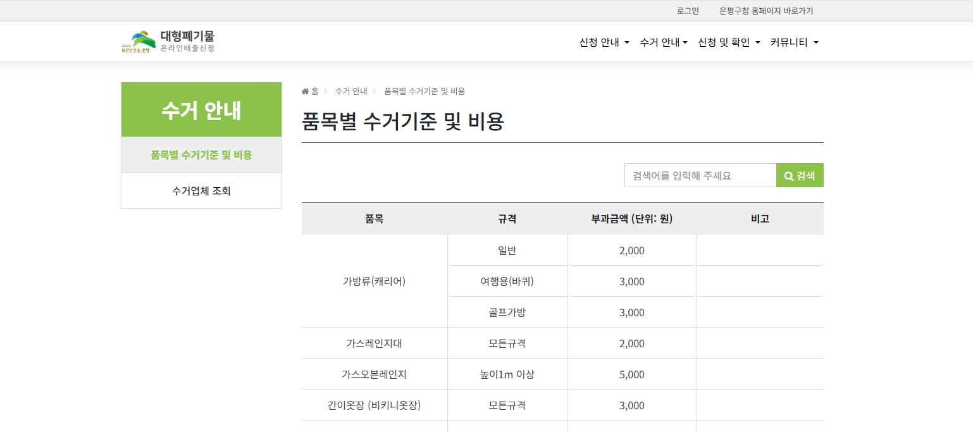Click the magnifier icon in 검색 button
This screenshot has width=973, height=432.
789,176
